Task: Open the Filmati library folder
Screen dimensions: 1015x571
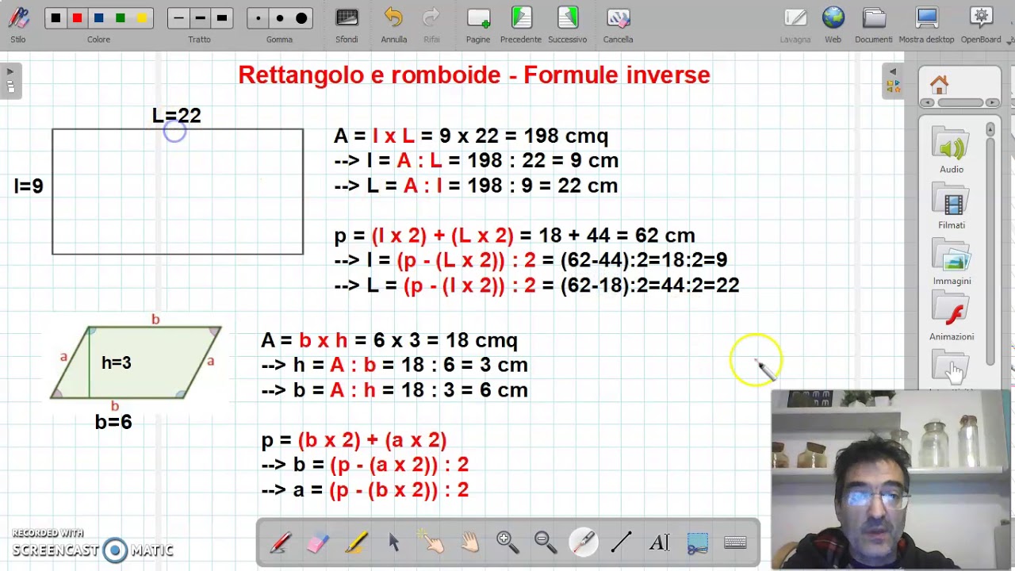Action: (x=952, y=206)
